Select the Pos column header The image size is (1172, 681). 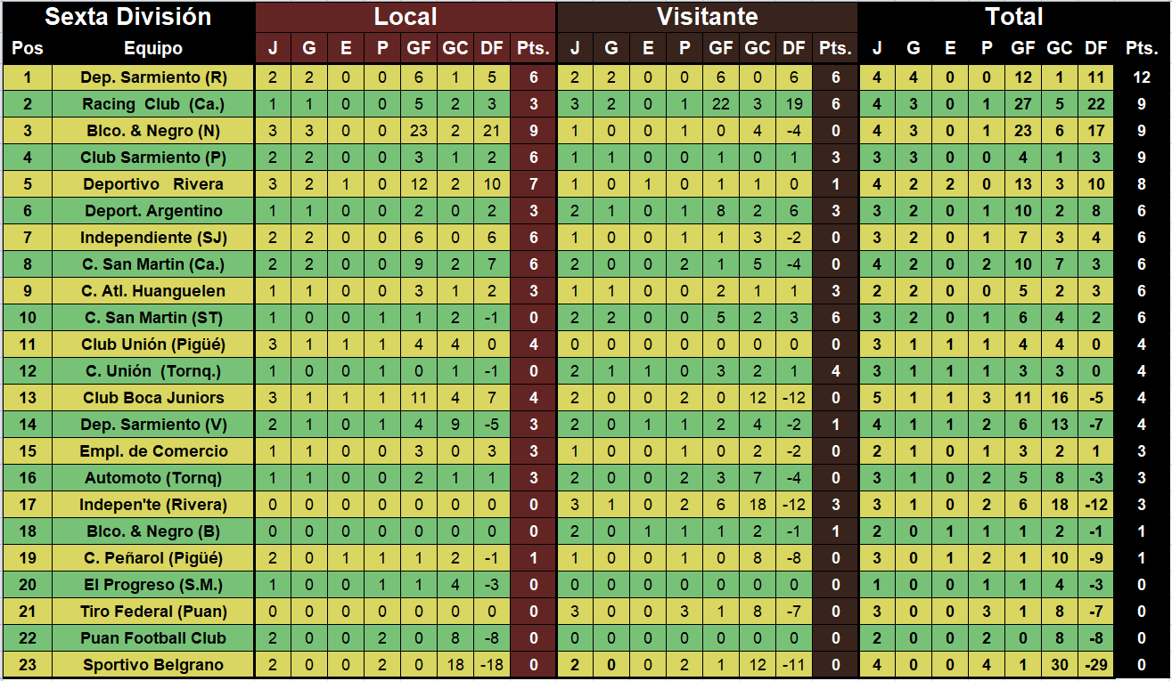[28, 49]
